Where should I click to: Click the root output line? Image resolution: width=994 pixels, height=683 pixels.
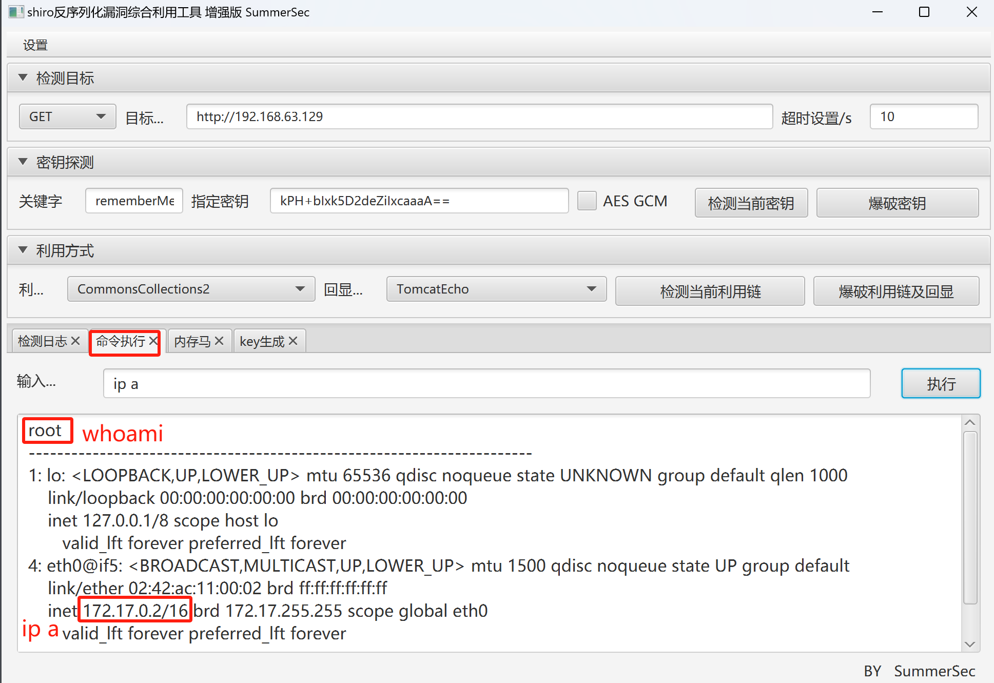[45, 431]
